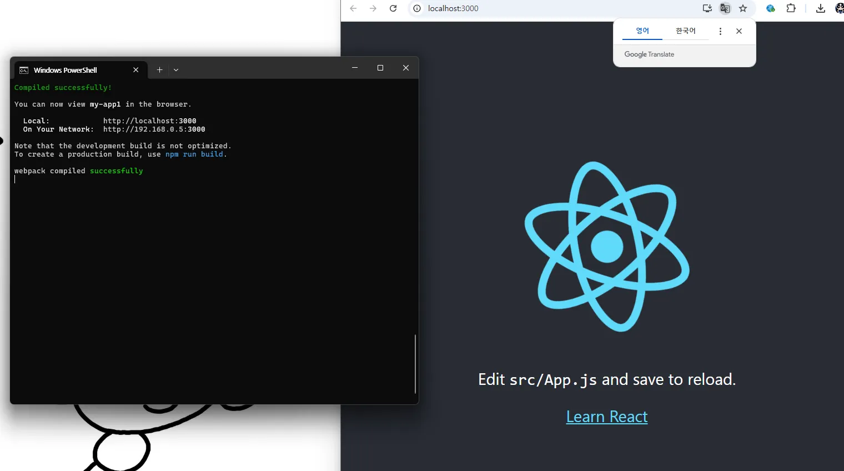Screen dimensions: 844x471
Task: Go forward in the browser
Action: [373, 8]
